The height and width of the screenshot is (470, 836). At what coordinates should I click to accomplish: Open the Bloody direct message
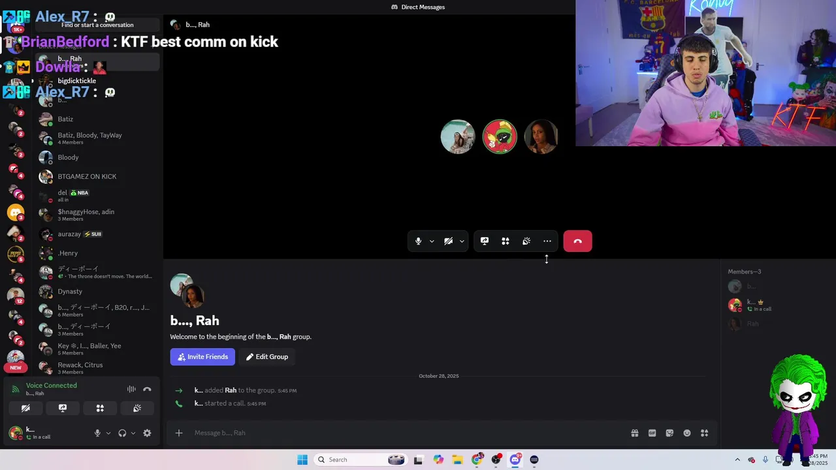98,157
